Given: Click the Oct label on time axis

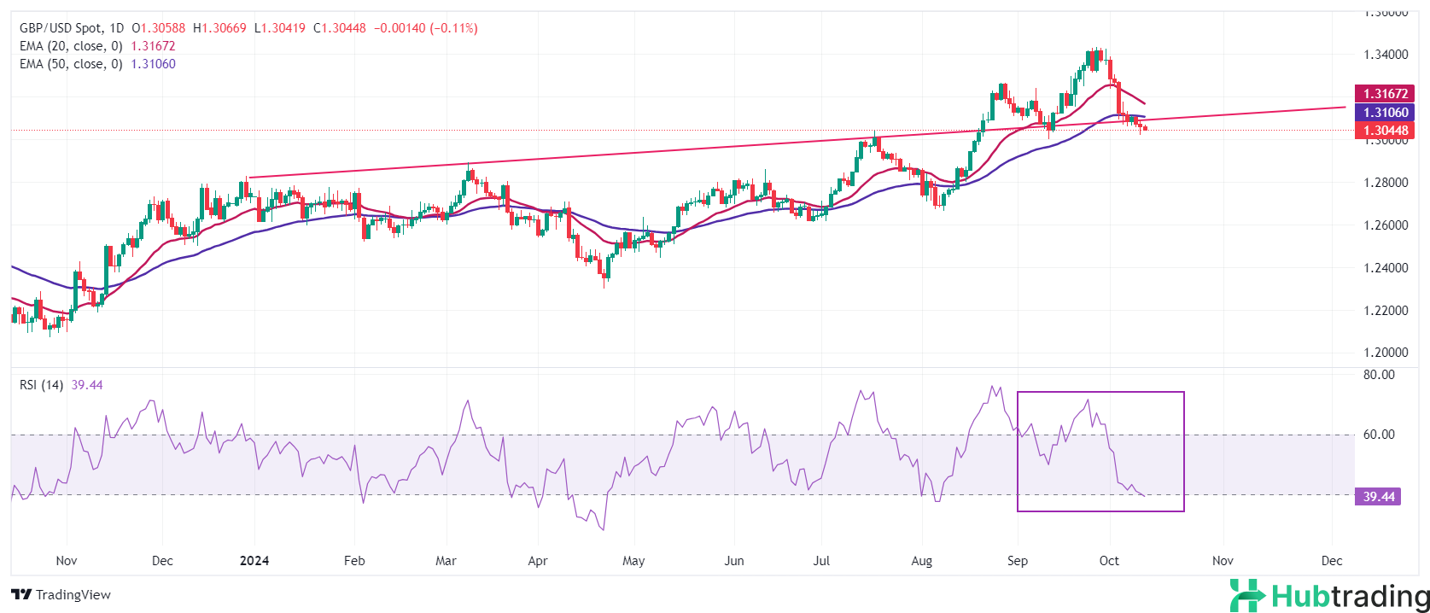Looking at the screenshot, I should pyautogui.click(x=1109, y=561).
